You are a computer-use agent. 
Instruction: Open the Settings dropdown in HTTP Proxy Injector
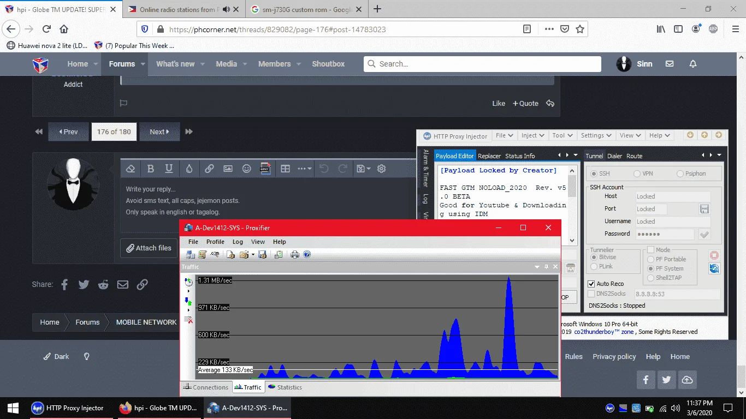[x=596, y=135]
